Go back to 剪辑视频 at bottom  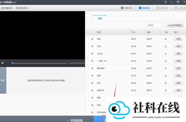point(75,120)
